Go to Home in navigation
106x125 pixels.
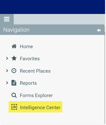[x=26, y=47]
